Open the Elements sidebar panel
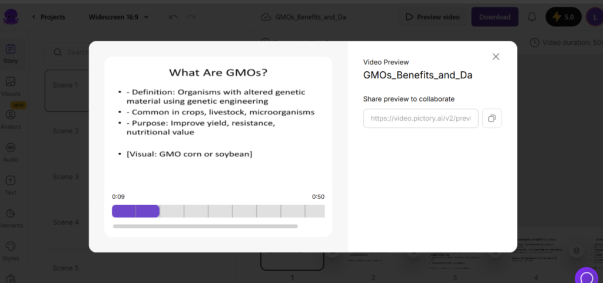 pyautogui.click(x=11, y=218)
